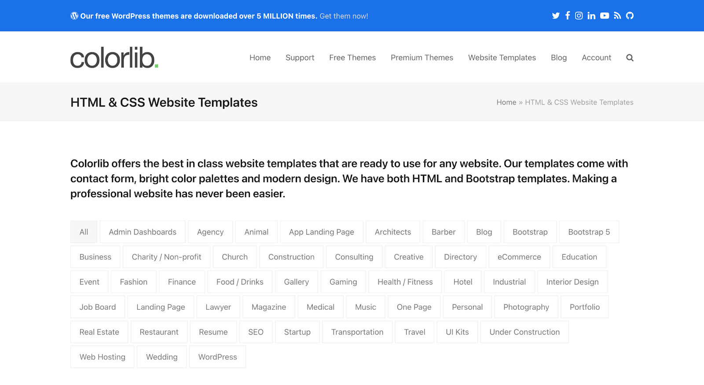Filter by Magazine category

(x=269, y=307)
